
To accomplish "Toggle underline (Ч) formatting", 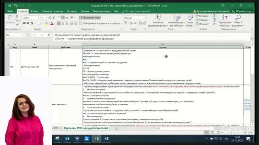I will pyautogui.click(x=32, y=23).
